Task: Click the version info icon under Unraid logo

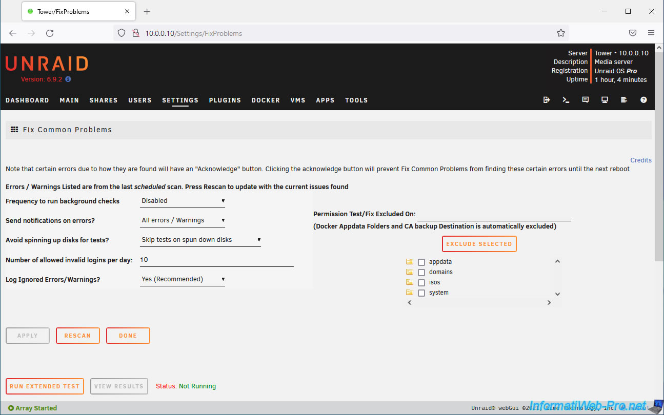Action: pyautogui.click(x=68, y=79)
